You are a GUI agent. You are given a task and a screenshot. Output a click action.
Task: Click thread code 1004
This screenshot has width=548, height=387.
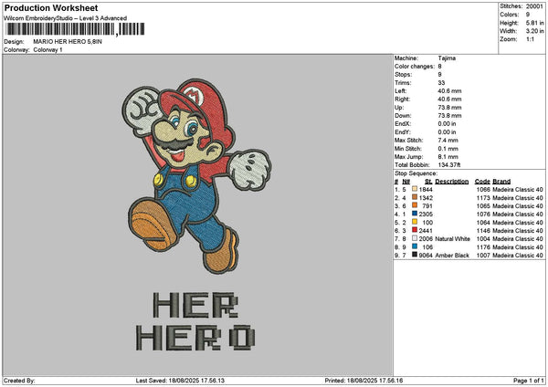pyautogui.click(x=483, y=239)
